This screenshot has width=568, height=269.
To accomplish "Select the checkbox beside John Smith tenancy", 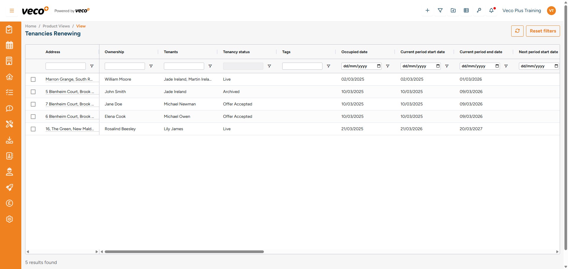I will tap(33, 92).
